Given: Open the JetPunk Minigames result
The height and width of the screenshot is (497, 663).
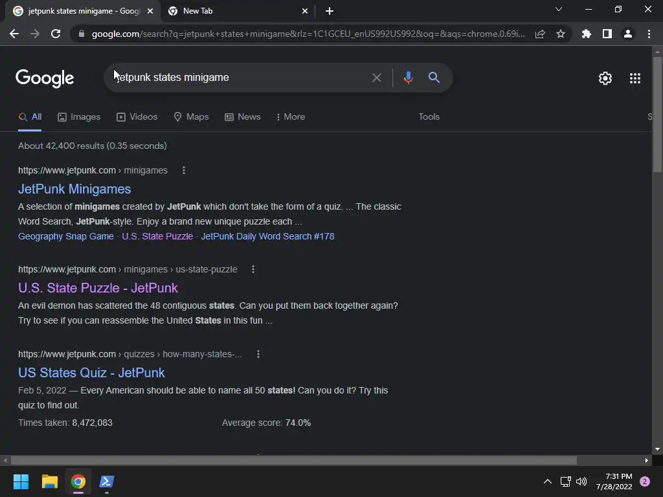Looking at the screenshot, I should 74,189.
